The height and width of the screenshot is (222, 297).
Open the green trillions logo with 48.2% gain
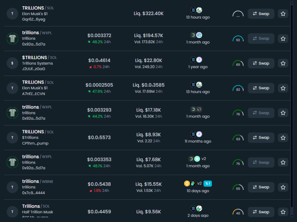[12, 39]
